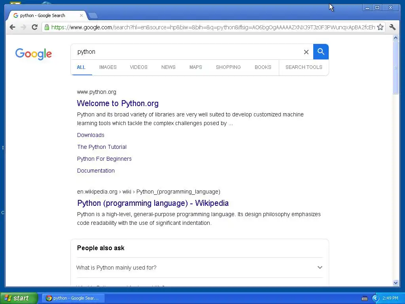Switch to the BOOKS tab
The height and width of the screenshot is (304, 405).
pyautogui.click(x=263, y=67)
